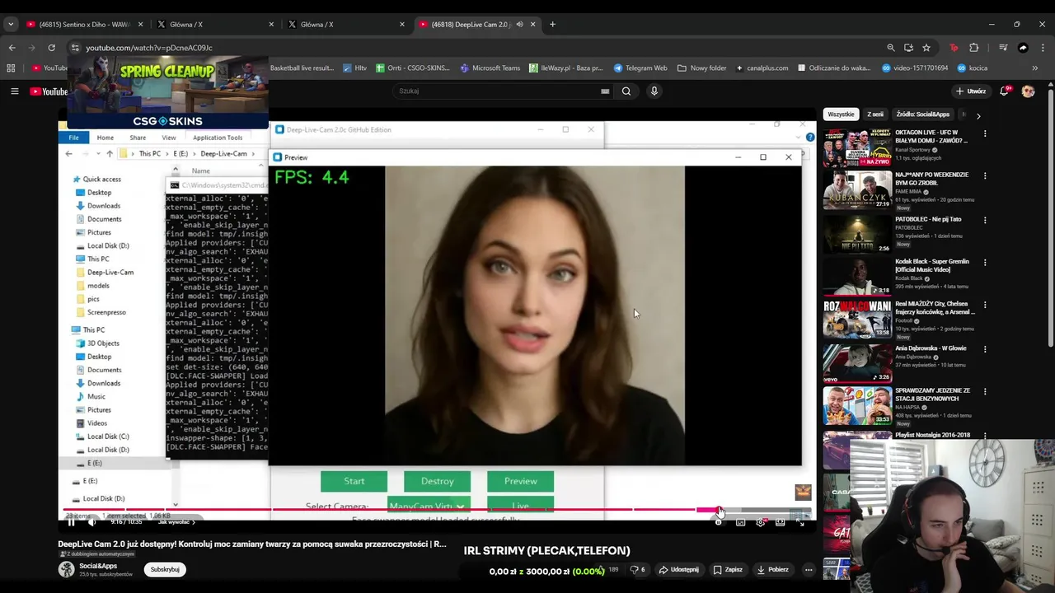Image resolution: width=1055 pixels, height=593 pixels.
Task: Open the Telegram Web bookmark
Action: 640,68
